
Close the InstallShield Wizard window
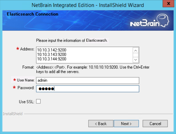(169, 4)
